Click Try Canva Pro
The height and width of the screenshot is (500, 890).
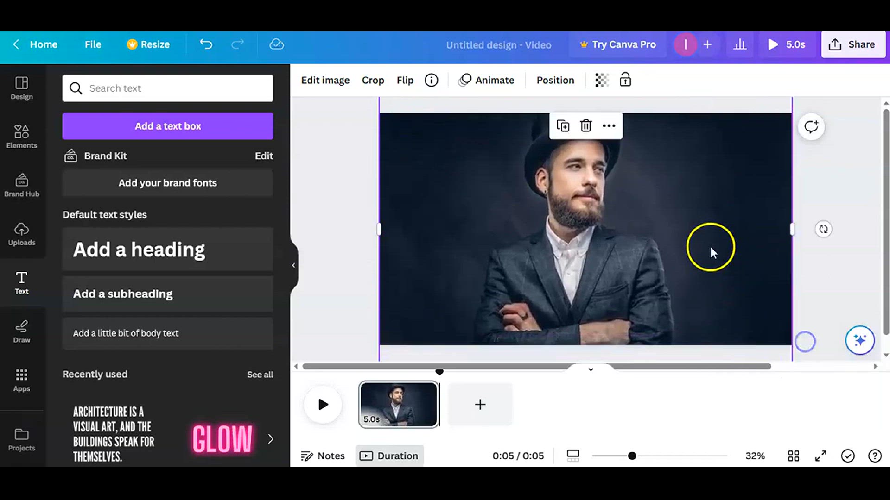618,44
